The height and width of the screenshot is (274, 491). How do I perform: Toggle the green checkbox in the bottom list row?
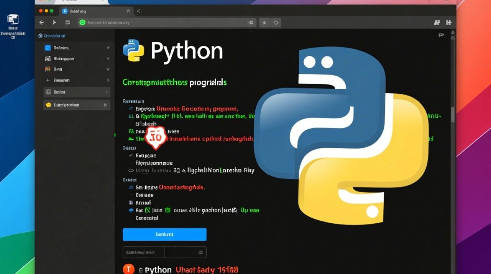click(148, 210)
